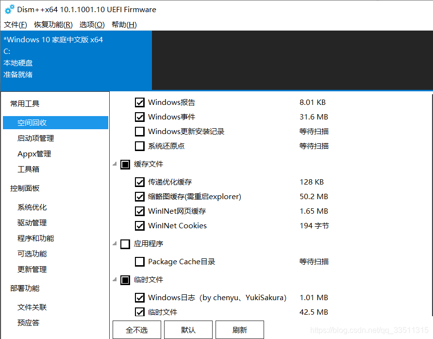Click the 常用工具 section header

coord(25,103)
